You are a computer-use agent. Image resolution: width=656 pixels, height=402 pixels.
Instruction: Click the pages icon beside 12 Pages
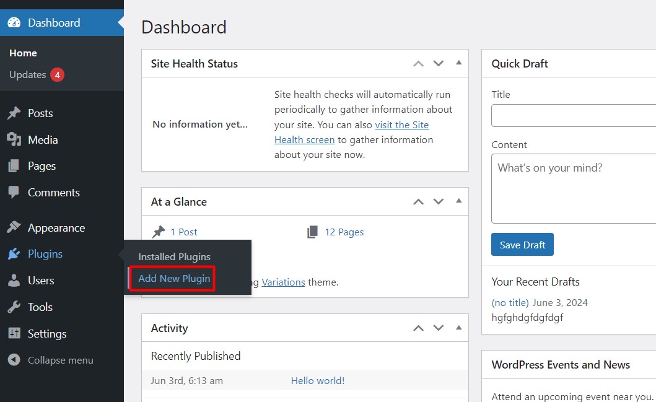[x=313, y=232]
